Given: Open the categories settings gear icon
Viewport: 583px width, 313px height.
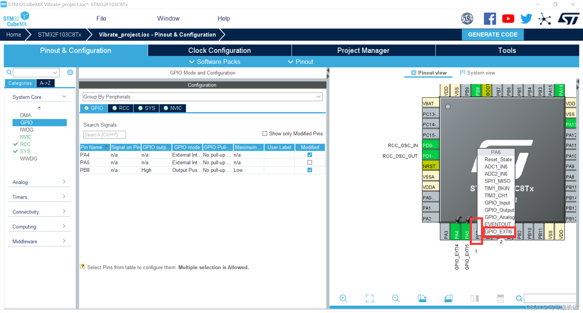Looking at the screenshot, I should coord(70,72).
